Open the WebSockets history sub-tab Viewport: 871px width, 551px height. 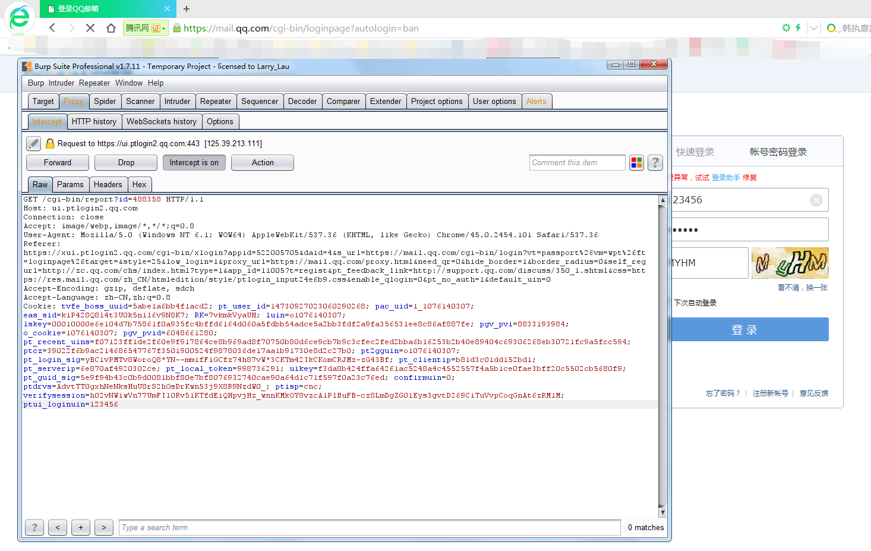point(162,122)
